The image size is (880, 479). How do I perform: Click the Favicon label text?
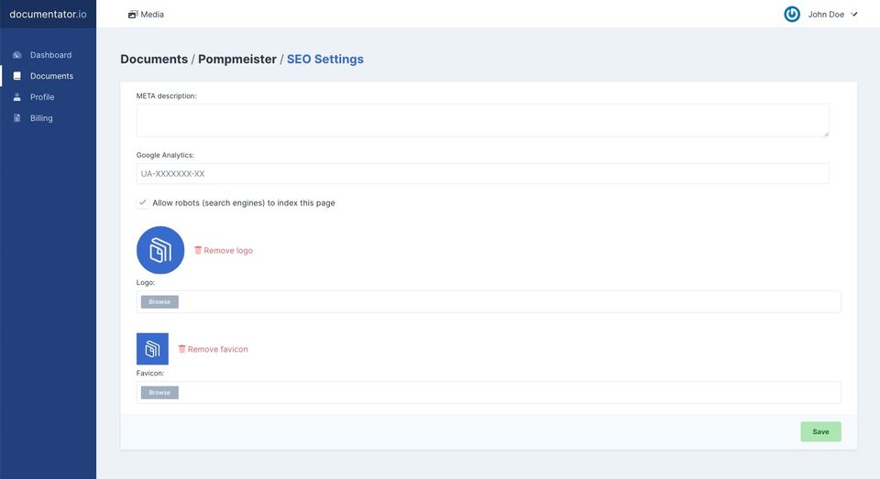click(x=149, y=373)
